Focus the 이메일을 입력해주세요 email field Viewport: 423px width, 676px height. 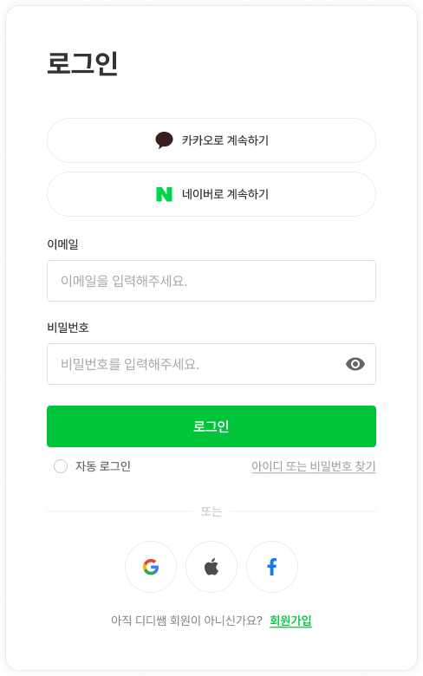(x=211, y=281)
